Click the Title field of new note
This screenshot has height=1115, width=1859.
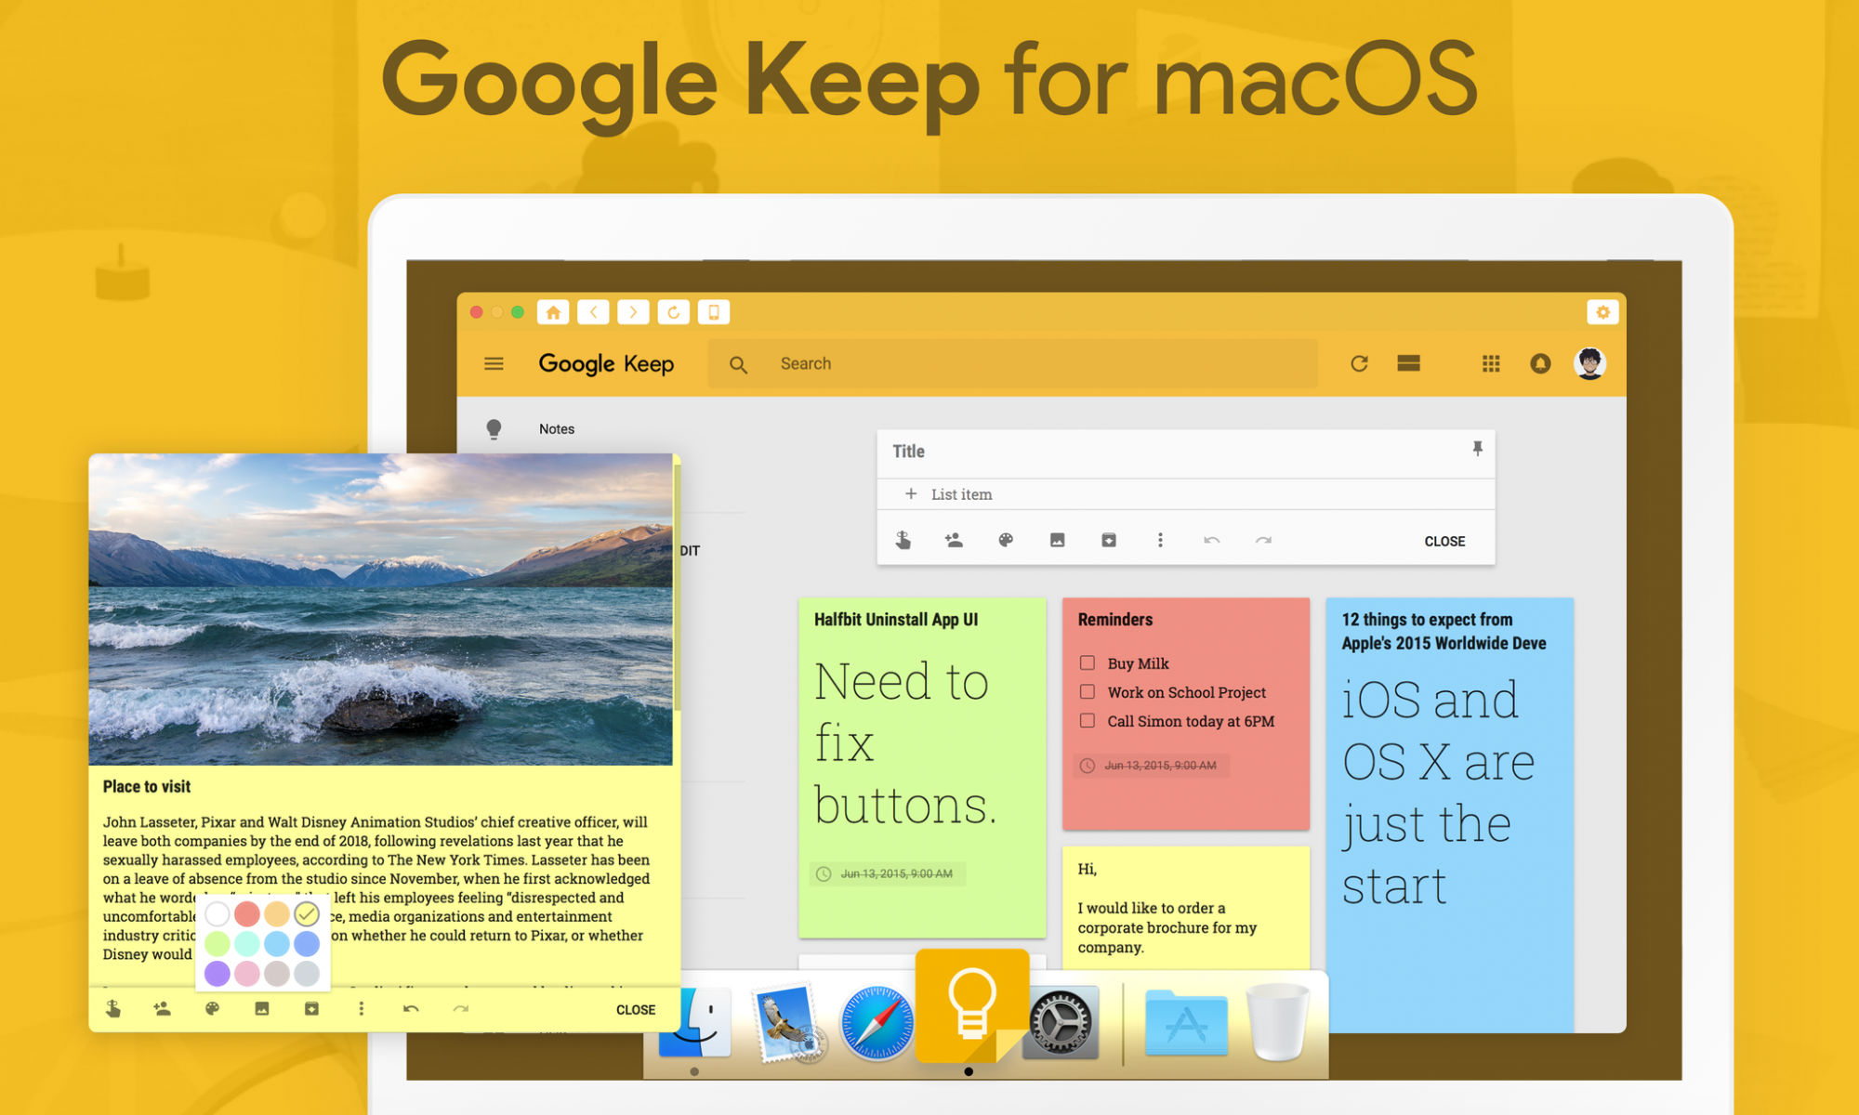[x=1171, y=452]
